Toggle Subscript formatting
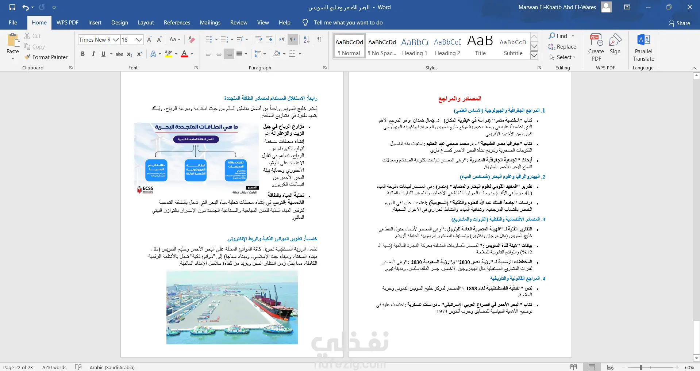 pos(130,54)
